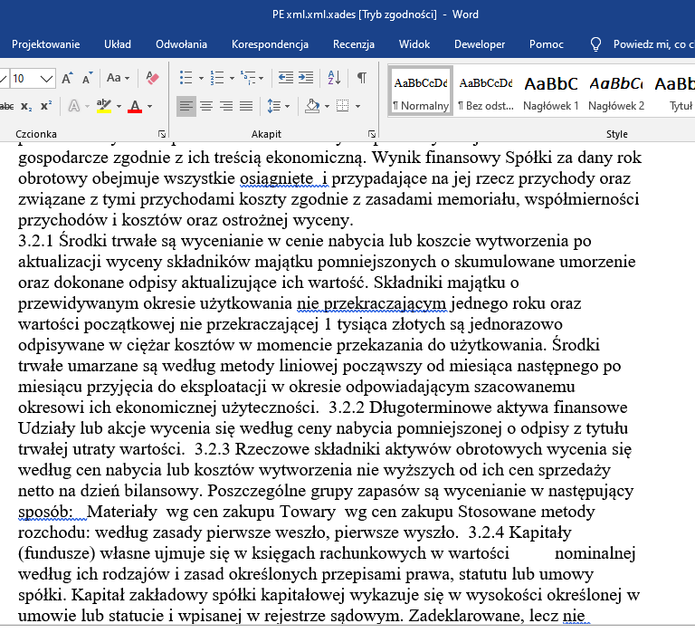Click the Text Effects outlined A icon

point(74,107)
